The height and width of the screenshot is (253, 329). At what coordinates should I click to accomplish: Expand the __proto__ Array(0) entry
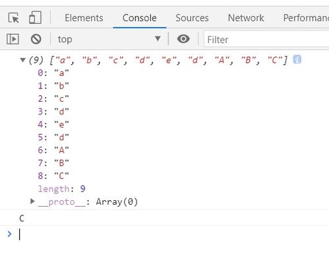(x=32, y=201)
